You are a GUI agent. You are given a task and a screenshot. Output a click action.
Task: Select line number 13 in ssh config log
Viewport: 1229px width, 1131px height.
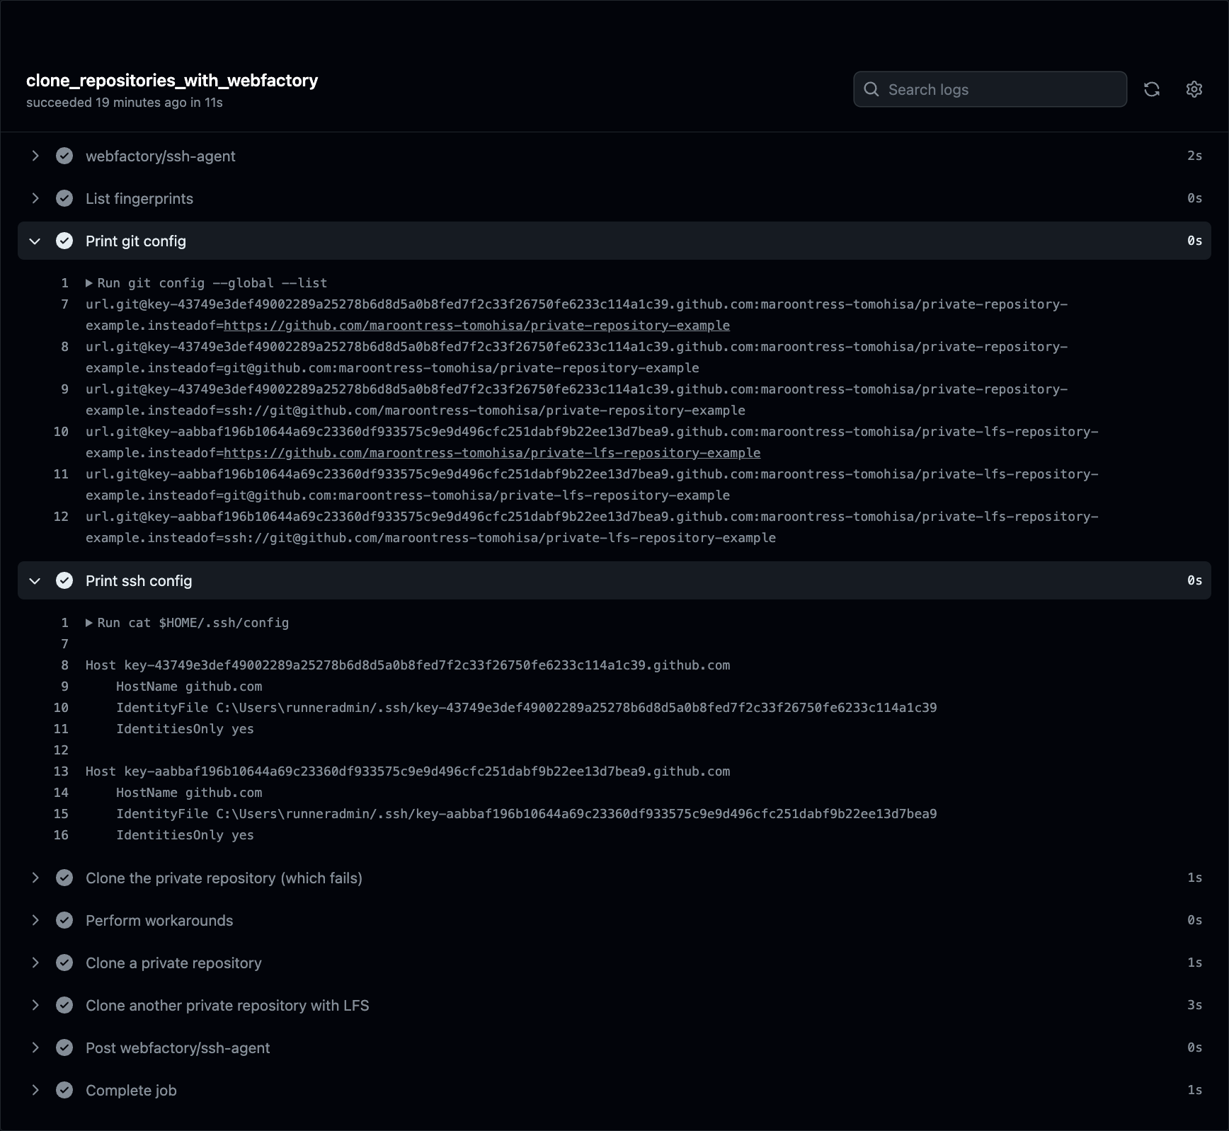61,771
